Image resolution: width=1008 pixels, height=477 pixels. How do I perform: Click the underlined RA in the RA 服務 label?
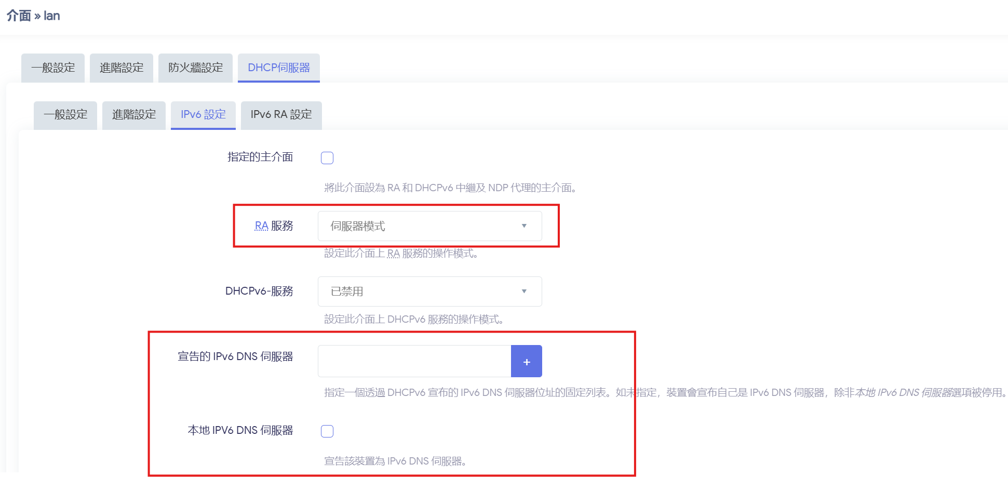[261, 226]
